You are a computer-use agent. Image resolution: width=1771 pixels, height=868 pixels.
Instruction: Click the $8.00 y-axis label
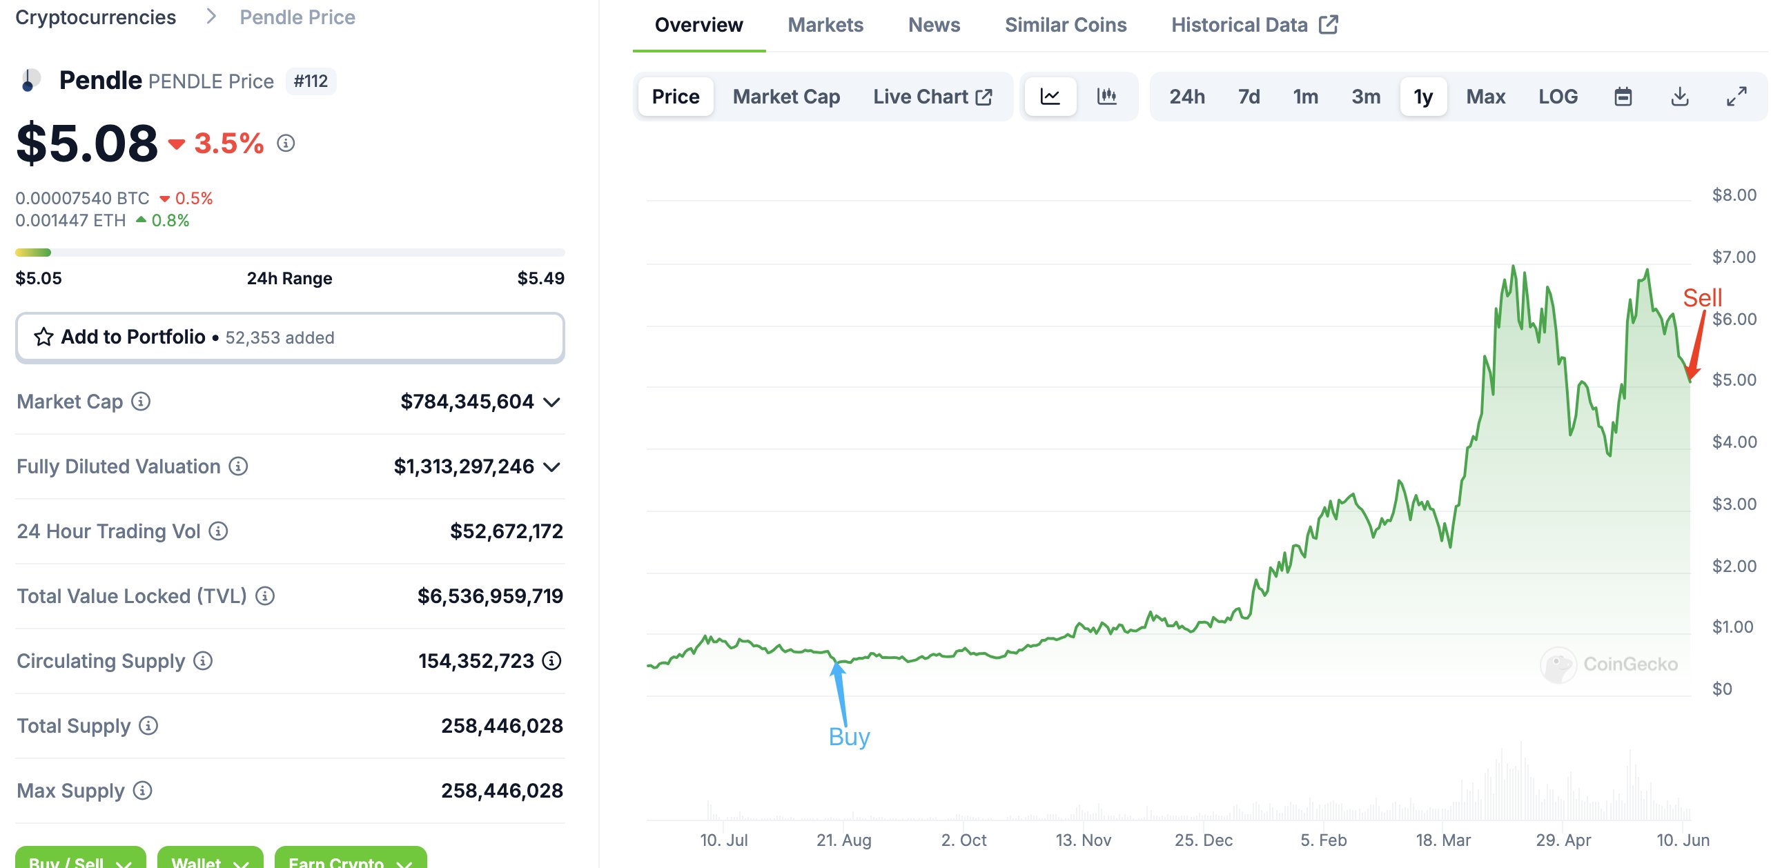point(1734,195)
